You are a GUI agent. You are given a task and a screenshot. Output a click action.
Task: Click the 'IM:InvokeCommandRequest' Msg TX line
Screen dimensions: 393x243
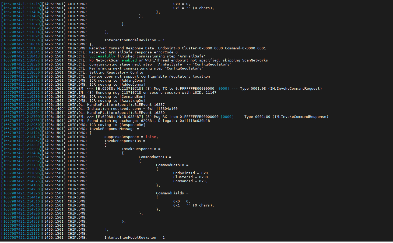pos(162,89)
